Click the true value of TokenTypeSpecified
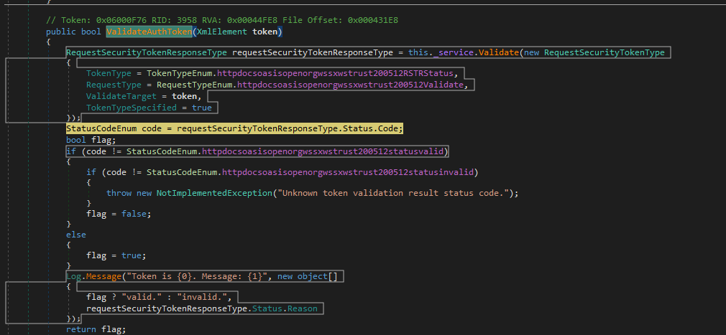The height and width of the screenshot is (335, 726). click(x=202, y=108)
